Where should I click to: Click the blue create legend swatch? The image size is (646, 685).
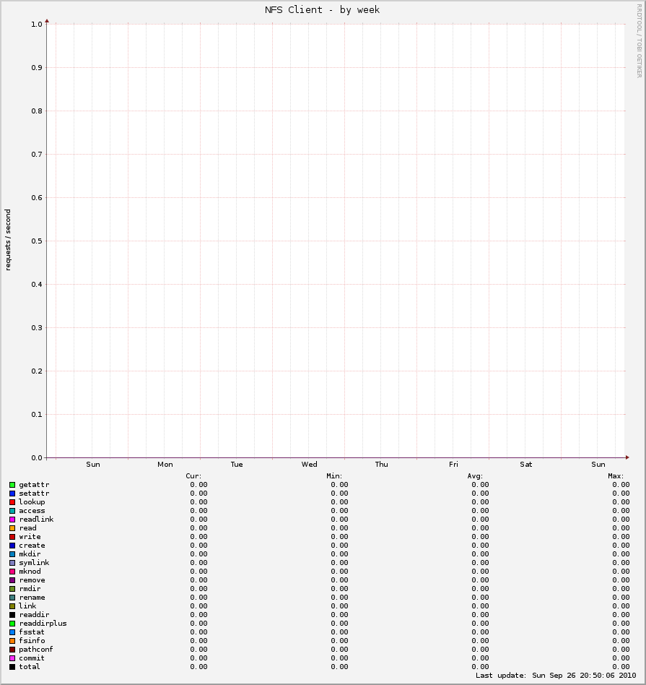pyautogui.click(x=12, y=546)
